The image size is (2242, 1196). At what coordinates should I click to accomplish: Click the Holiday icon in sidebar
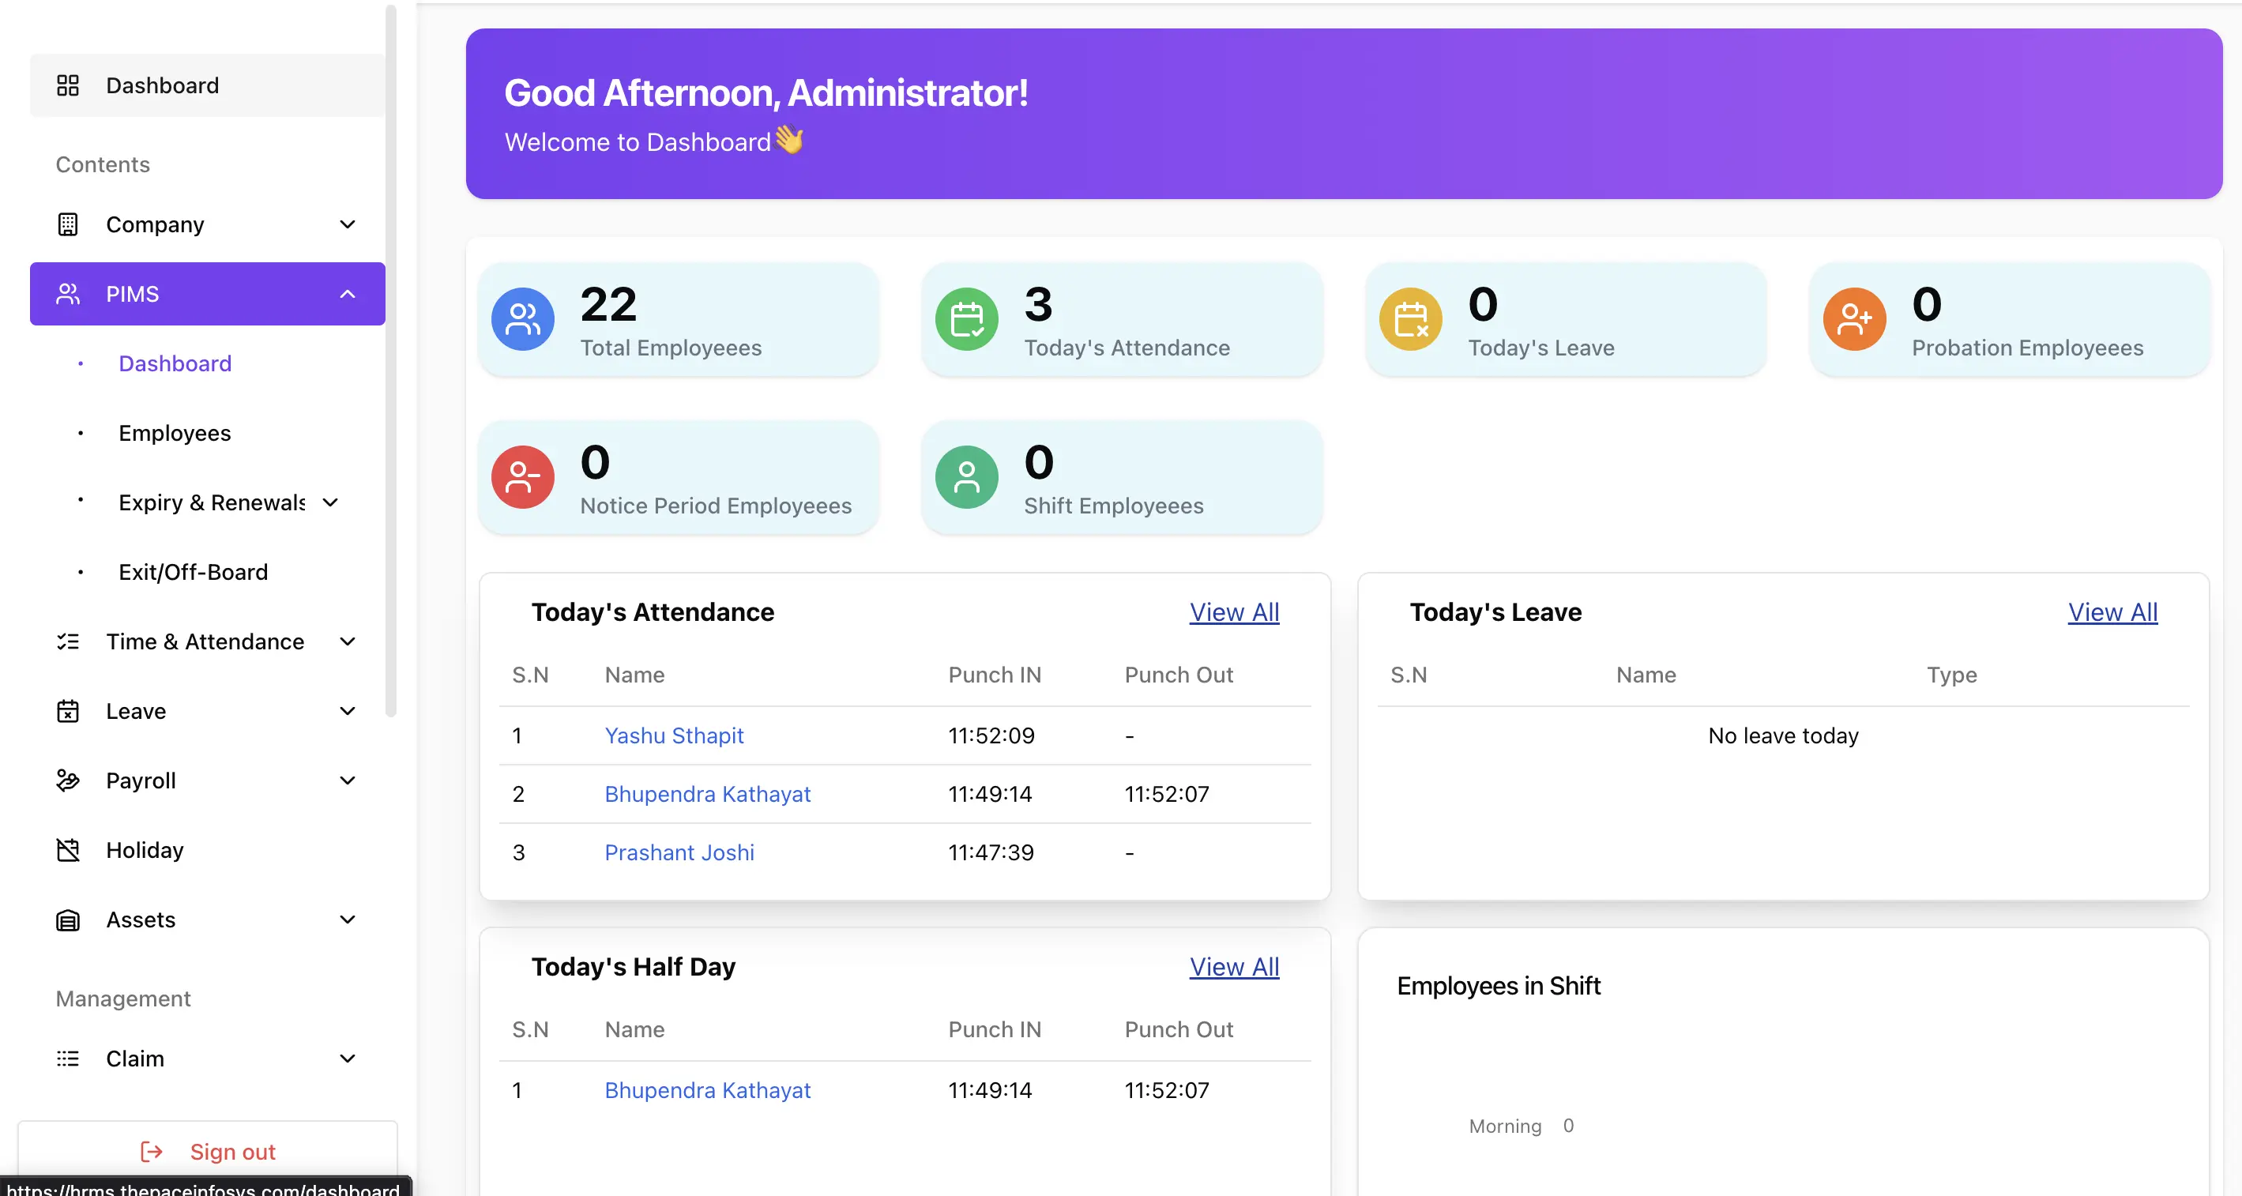(x=67, y=849)
